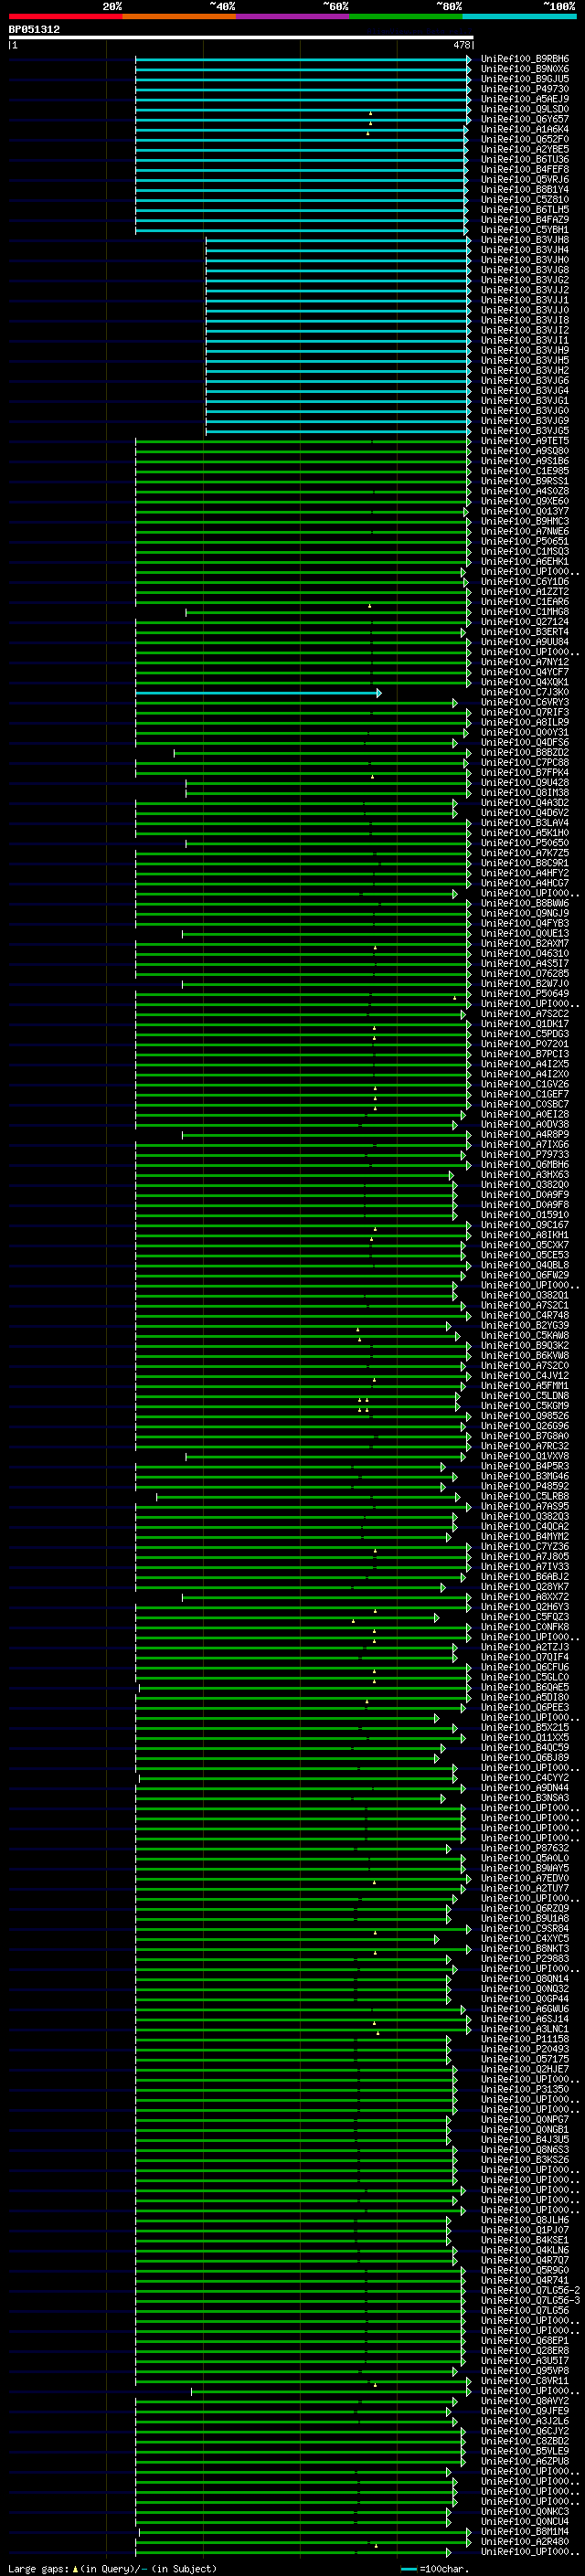Select the UniRef100_C1EAR6 hit label

pos(525,601)
